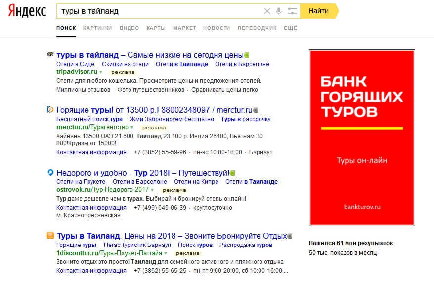Open the КАРТЫ tab

(x=156, y=28)
